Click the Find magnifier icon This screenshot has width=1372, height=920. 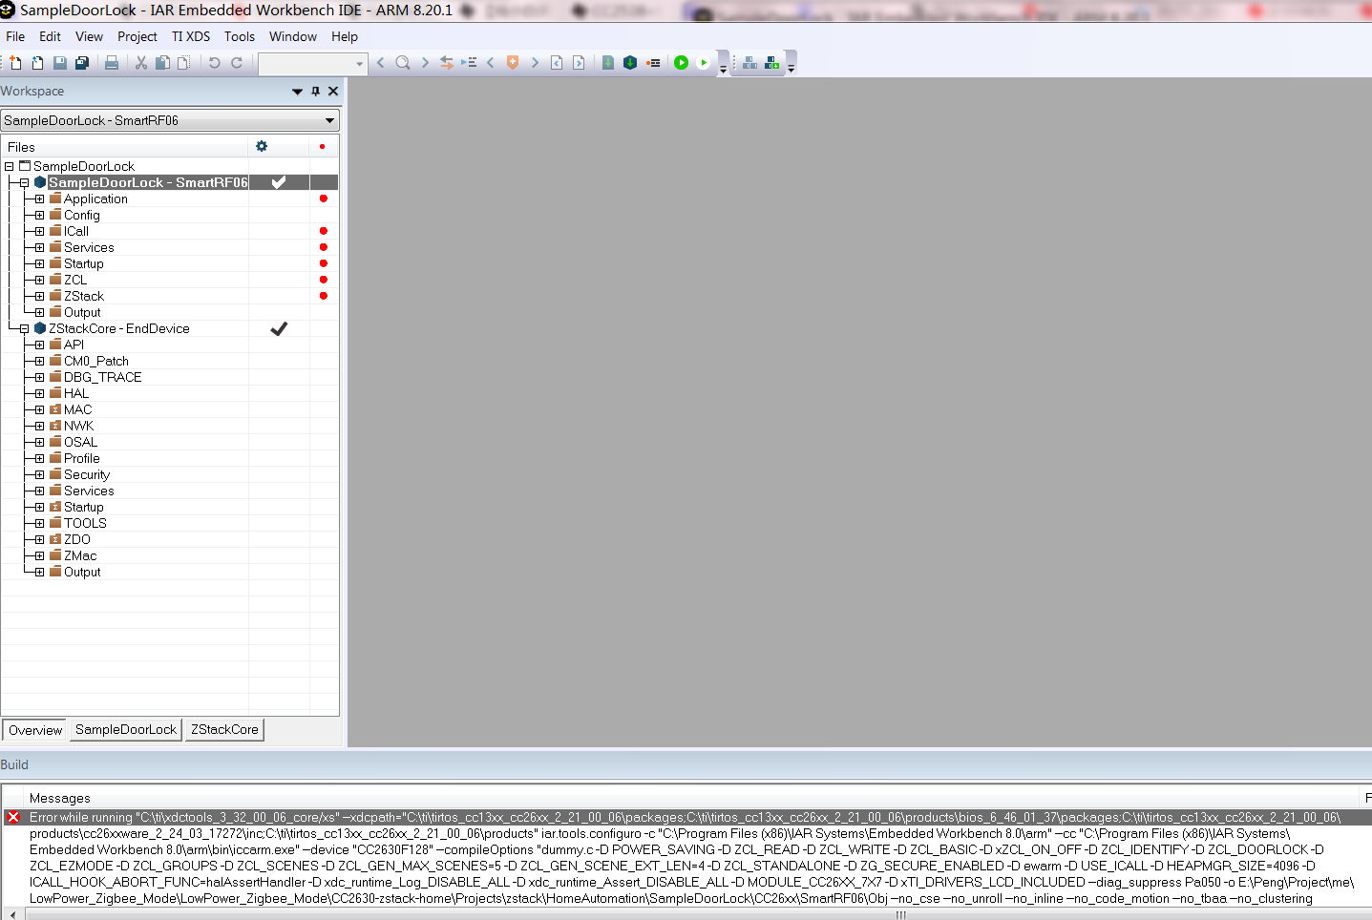click(x=403, y=63)
